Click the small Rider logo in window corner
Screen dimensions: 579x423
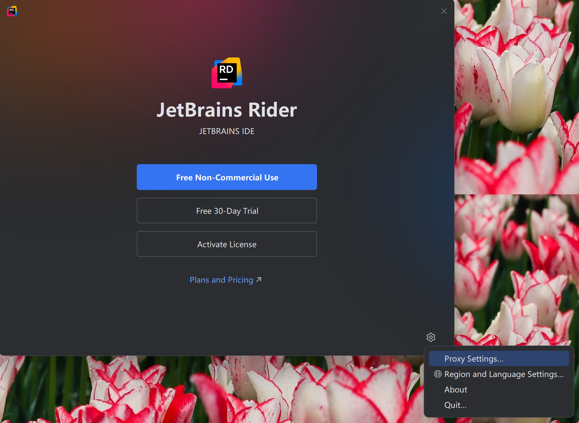[x=12, y=11]
